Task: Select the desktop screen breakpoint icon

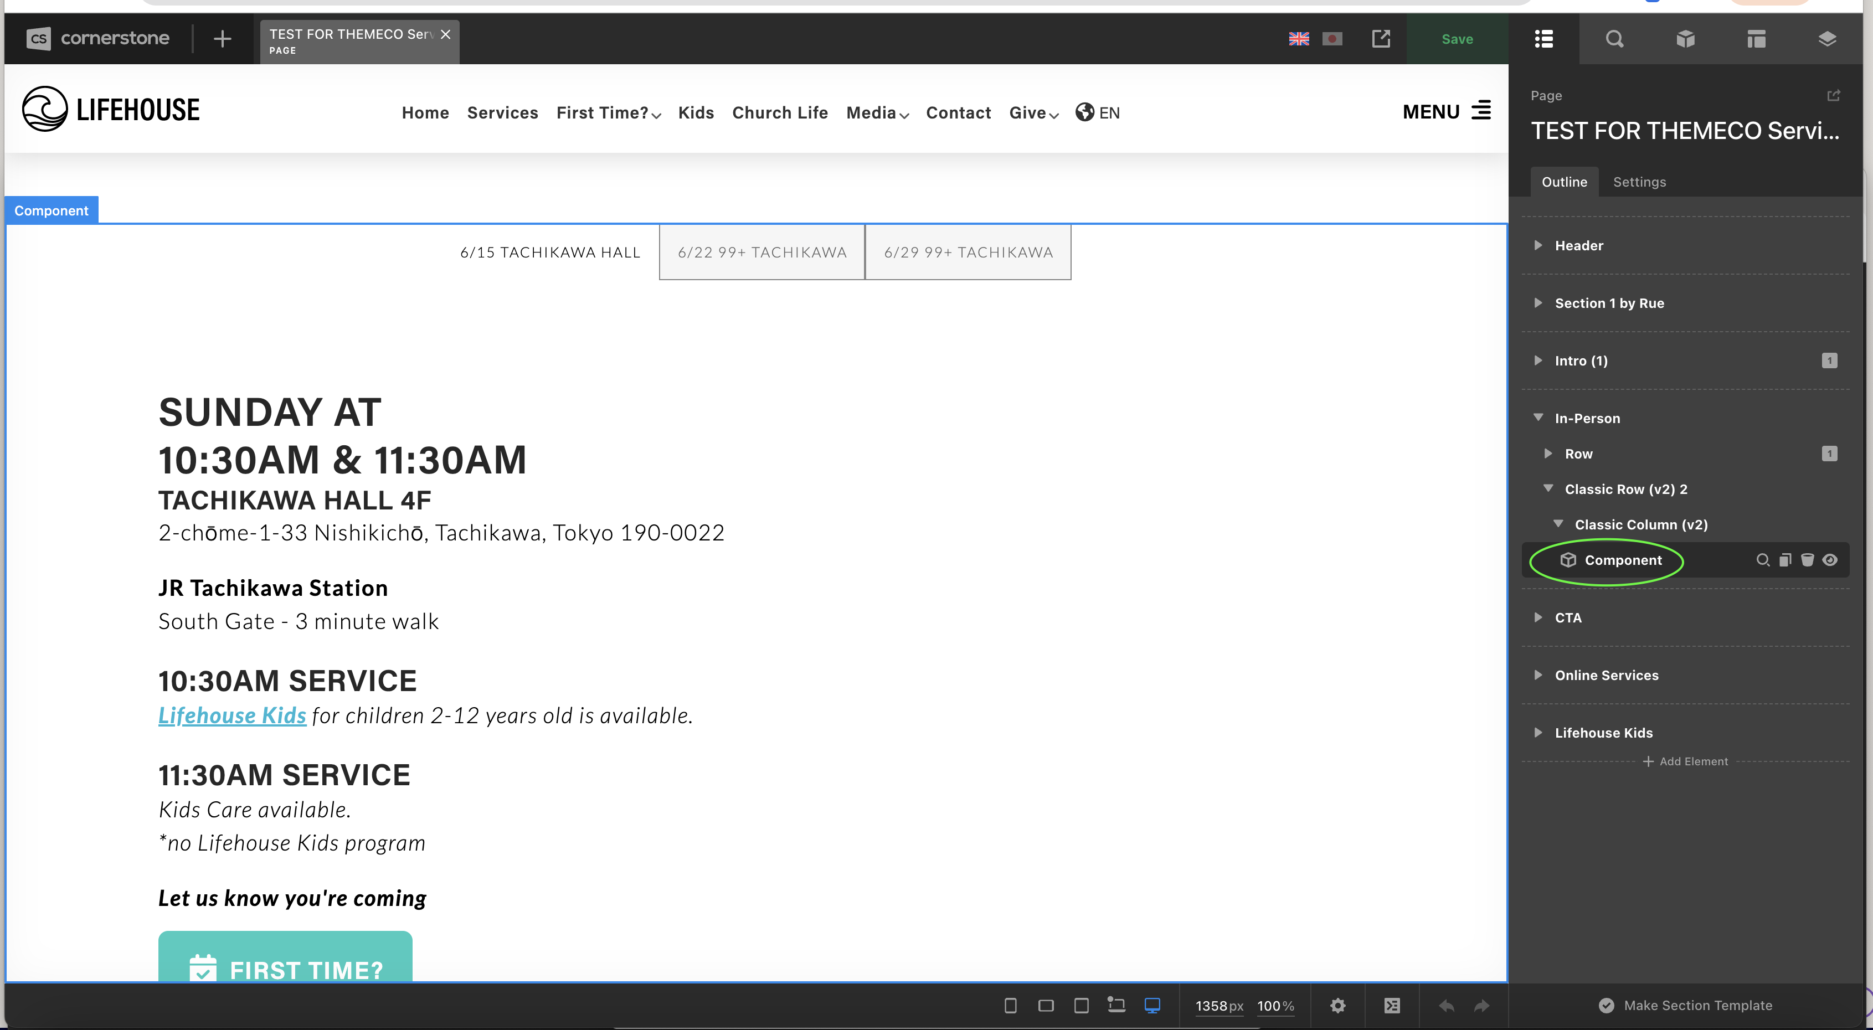Action: [1152, 1005]
